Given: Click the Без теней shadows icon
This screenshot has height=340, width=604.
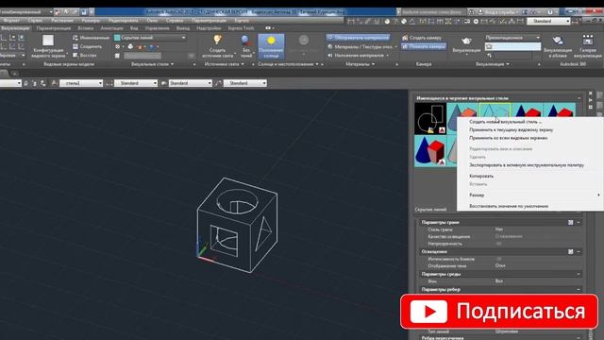Looking at the screenshot, I should (245, 41).
